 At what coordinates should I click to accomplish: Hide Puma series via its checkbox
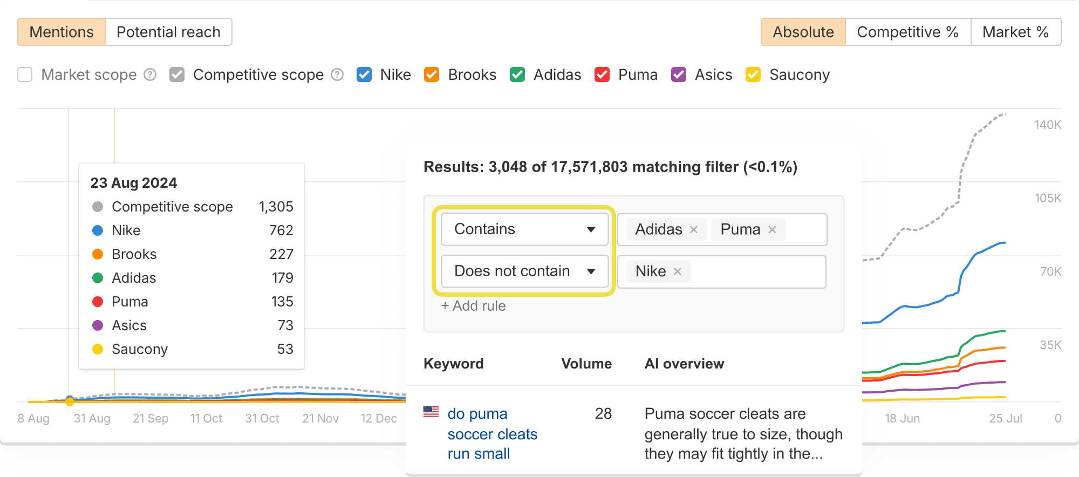tap(602, 74)
